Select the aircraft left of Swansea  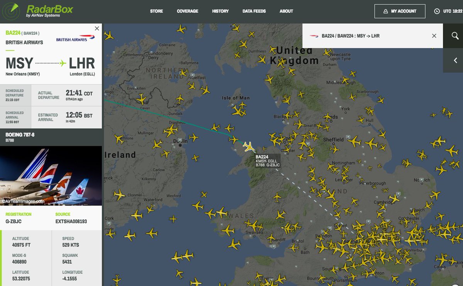click(x=228, y=231)
